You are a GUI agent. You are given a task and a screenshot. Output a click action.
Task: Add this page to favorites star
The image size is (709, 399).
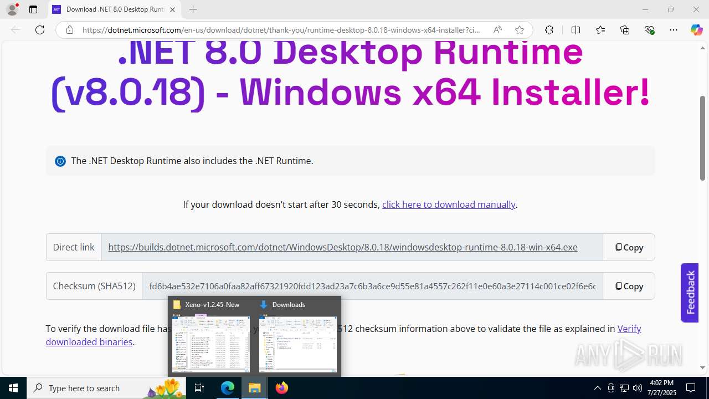pos(520,30)
